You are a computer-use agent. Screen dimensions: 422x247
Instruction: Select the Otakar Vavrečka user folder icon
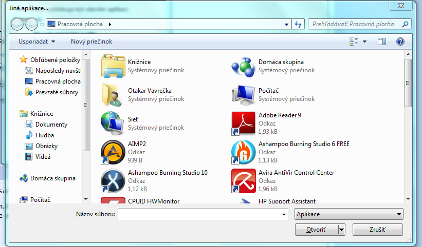112,95
